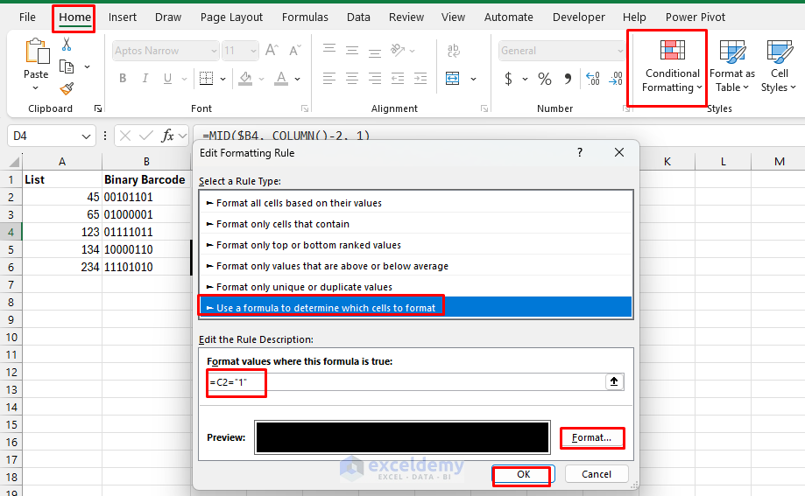Click the Cut scissors icon
805x496 pixels.
pos(67,44)
